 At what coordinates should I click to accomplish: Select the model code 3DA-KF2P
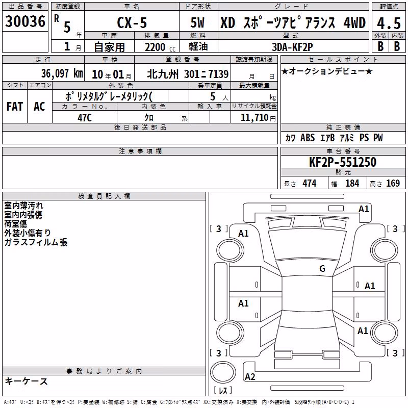click(292, 47)
